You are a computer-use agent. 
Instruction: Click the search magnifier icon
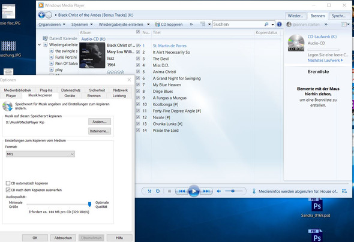pyautogui.click(x=266, y=24)
